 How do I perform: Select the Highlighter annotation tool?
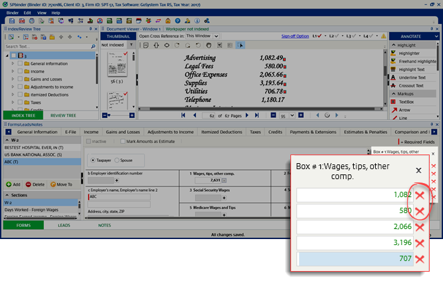408,53
